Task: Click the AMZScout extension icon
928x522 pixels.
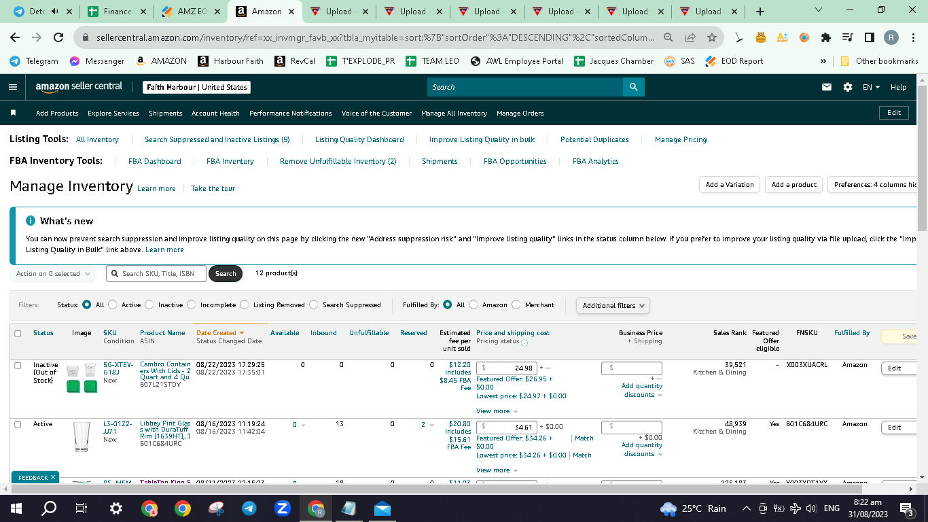Action: pyautogui.click(x=783, y=37)
